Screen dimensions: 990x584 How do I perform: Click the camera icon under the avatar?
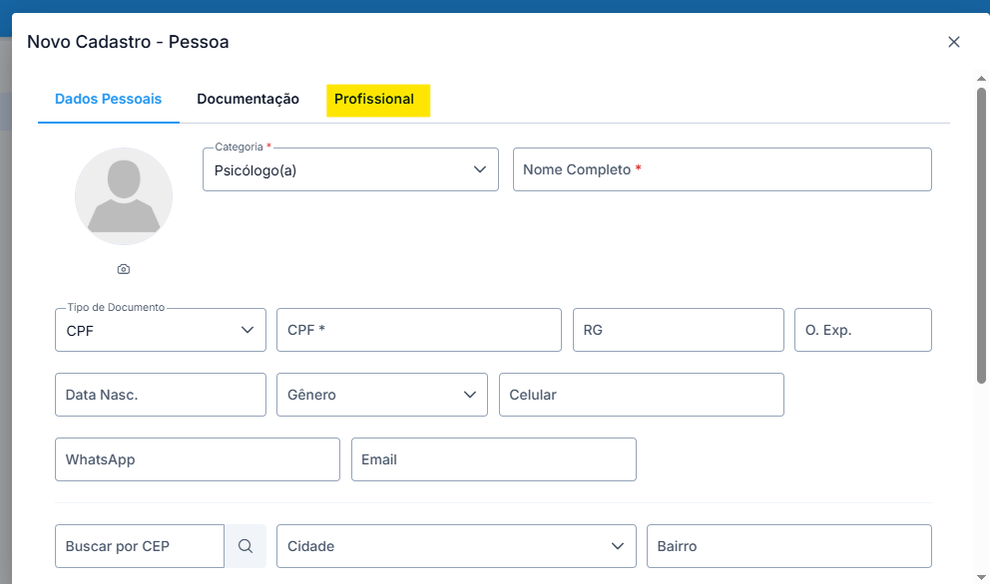coord(124,269)
